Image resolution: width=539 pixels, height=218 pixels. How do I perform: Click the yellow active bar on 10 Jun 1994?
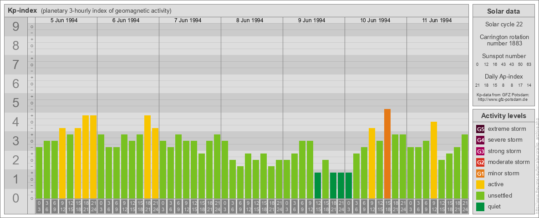[372, 163]
